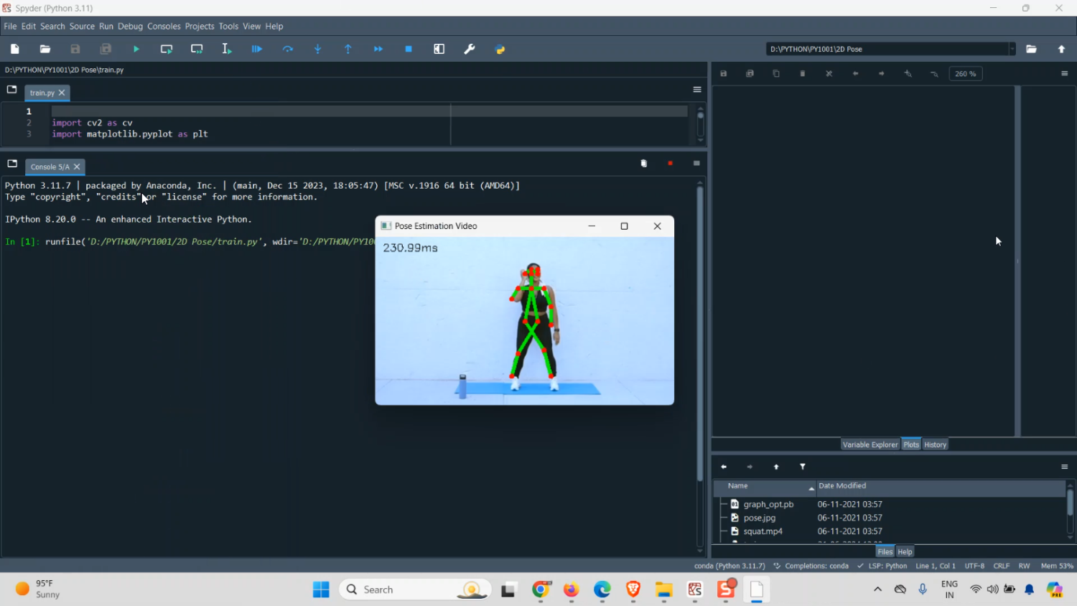Screen dimensions: 1077x606
Task: Interrupt kernel with the red stop button
Action: 670,164
